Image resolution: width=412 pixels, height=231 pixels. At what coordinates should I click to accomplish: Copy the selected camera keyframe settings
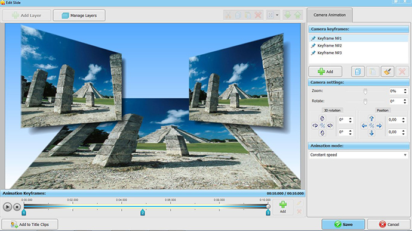click(358, 71)
